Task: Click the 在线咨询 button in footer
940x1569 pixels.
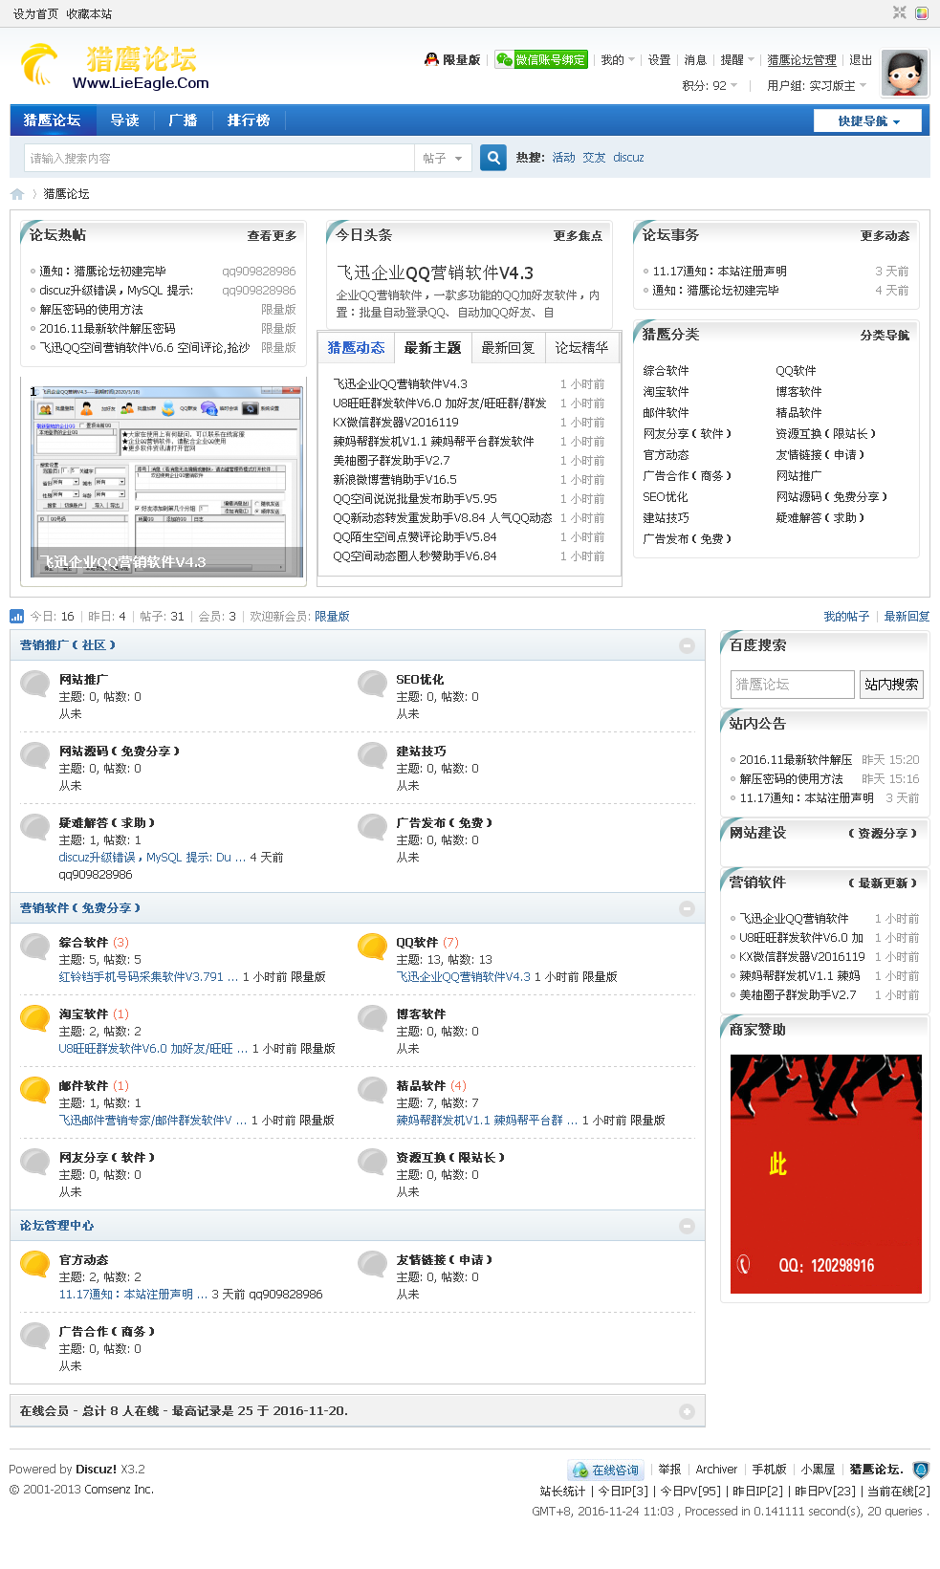Action: pos(606,1471)
